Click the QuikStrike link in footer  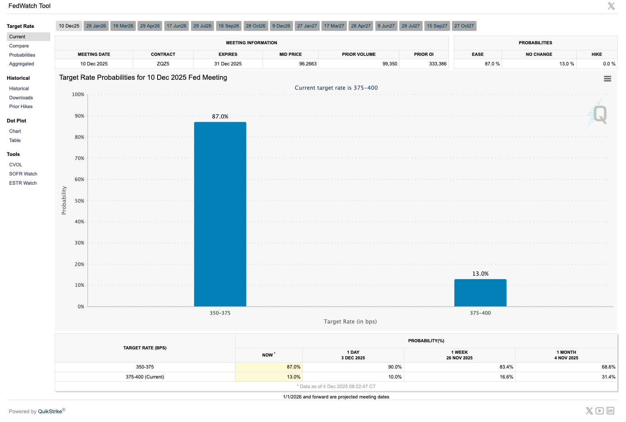click(50, 411)
